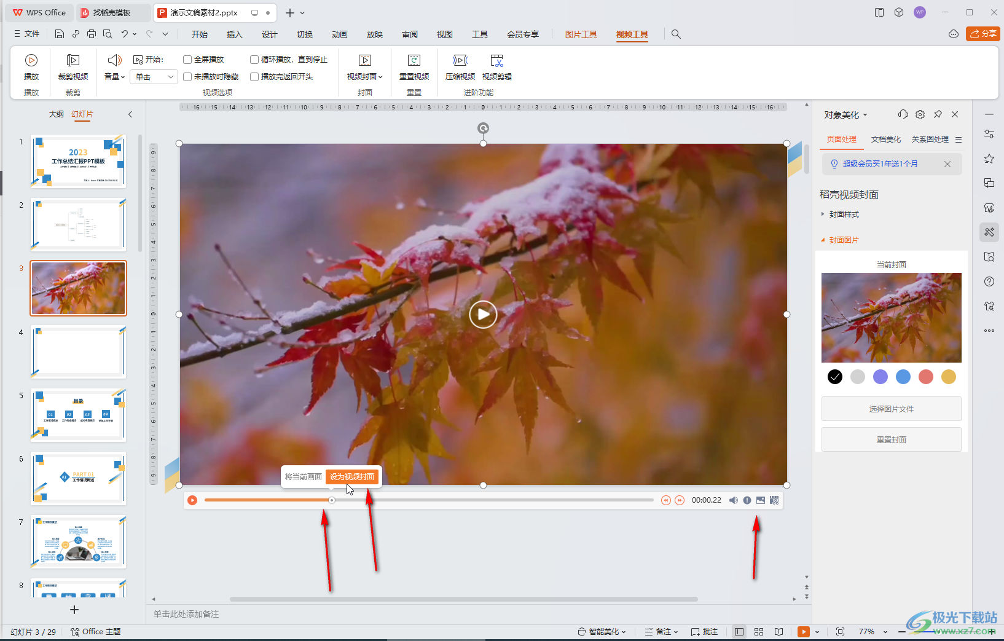
Task: Click the Save icon in quick toolbar
Action: tap(60, 34)
